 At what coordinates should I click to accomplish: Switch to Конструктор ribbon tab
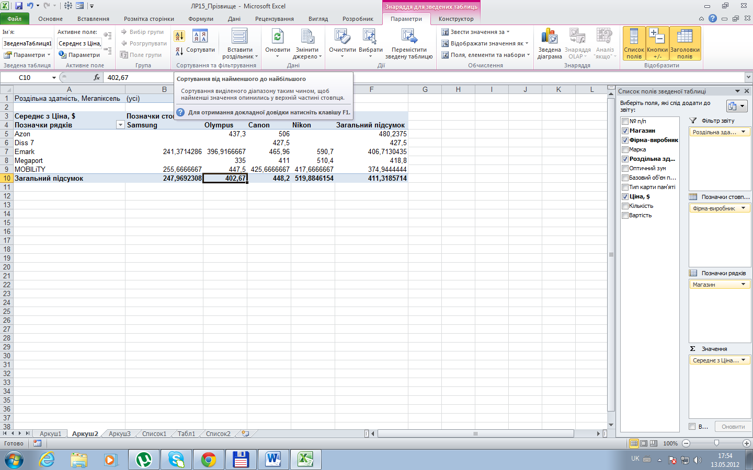click(x=456, y=19)
